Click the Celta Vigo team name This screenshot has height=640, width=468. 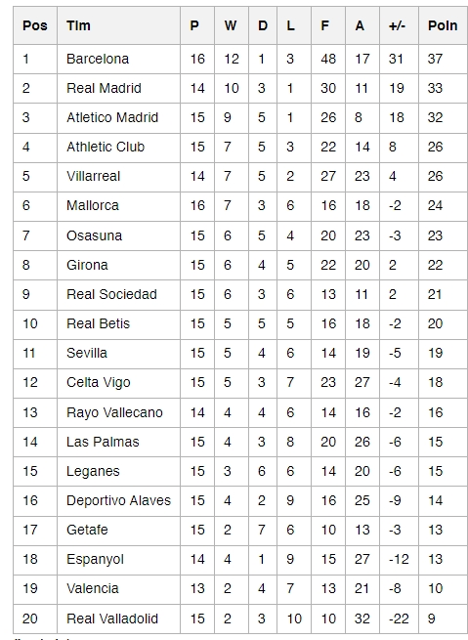click(x=99, y=382)
